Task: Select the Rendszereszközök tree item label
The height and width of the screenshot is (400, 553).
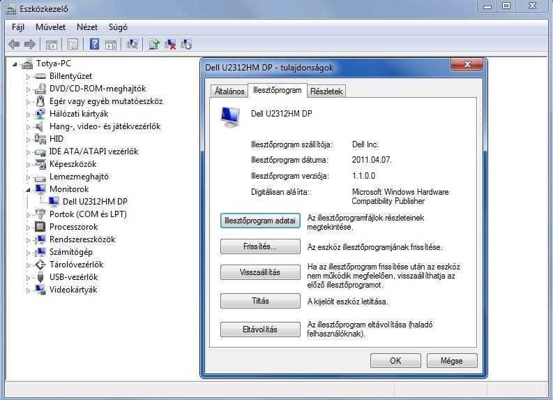Action: [82, 239]
